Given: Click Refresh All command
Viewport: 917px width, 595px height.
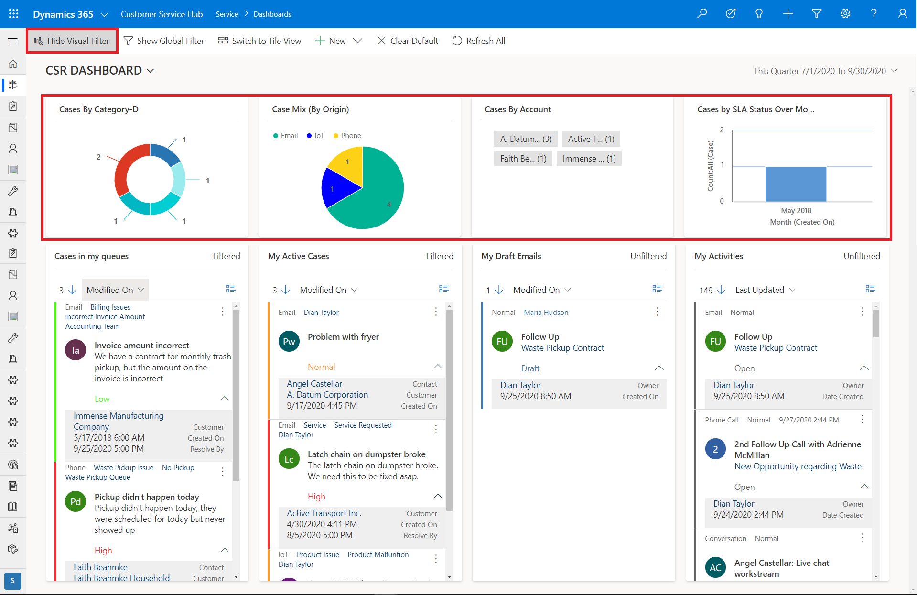Looking at the screenshot, I should point(479,41).
